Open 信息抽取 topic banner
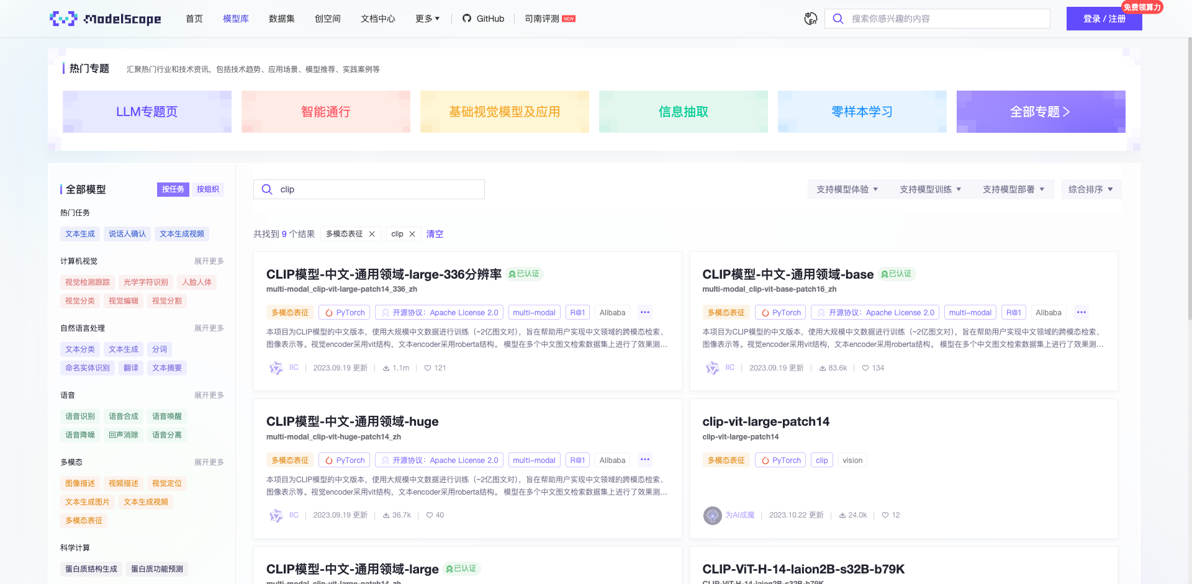This screenshot has height=584, width=1192. click(x=684, y=112)
